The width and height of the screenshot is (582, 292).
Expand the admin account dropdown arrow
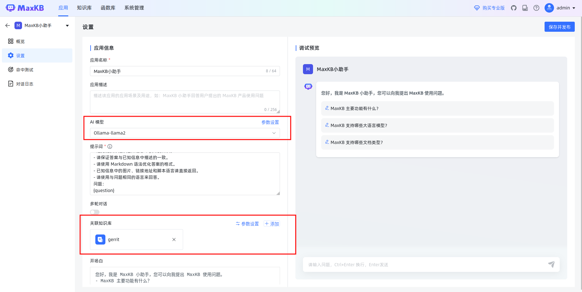[x=574, y=8]
